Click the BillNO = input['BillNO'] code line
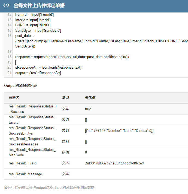 pyautogui.click(x=33, y=25)
